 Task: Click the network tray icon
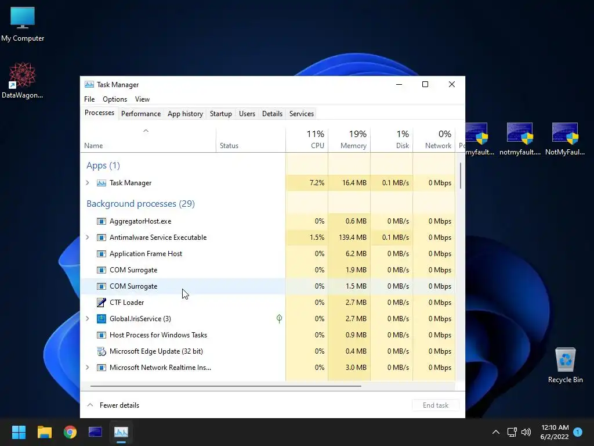[512, 432]
